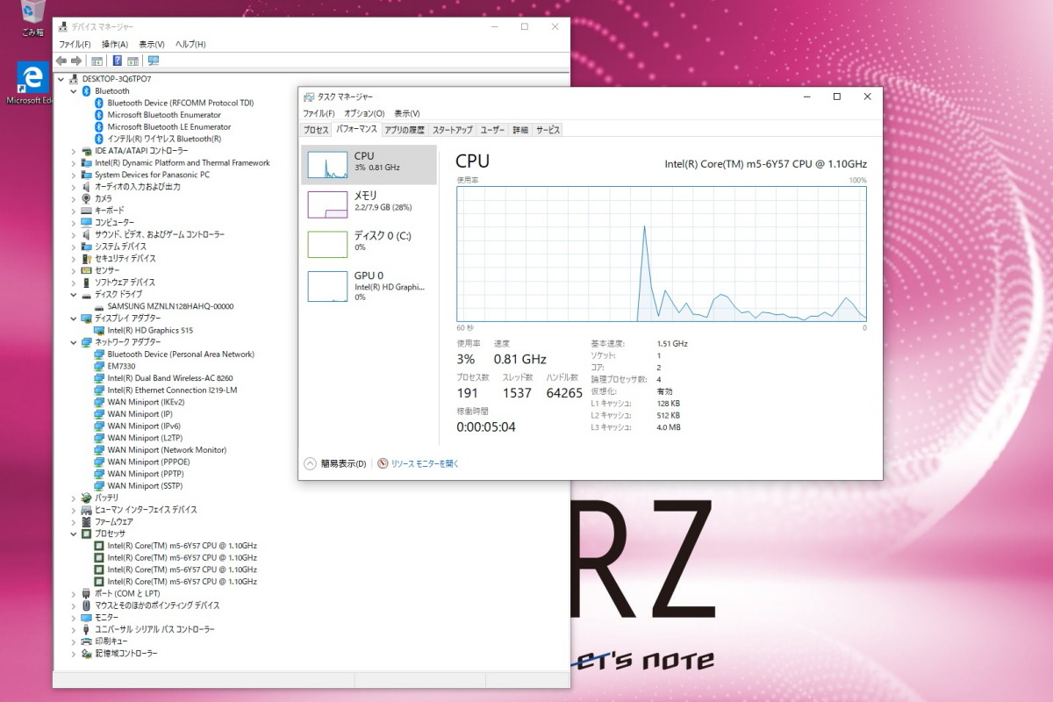The width and height of the screenshot is (1053, 702).
Task: Click the 印刷キュー category icon
Action: tap(87, 641)
